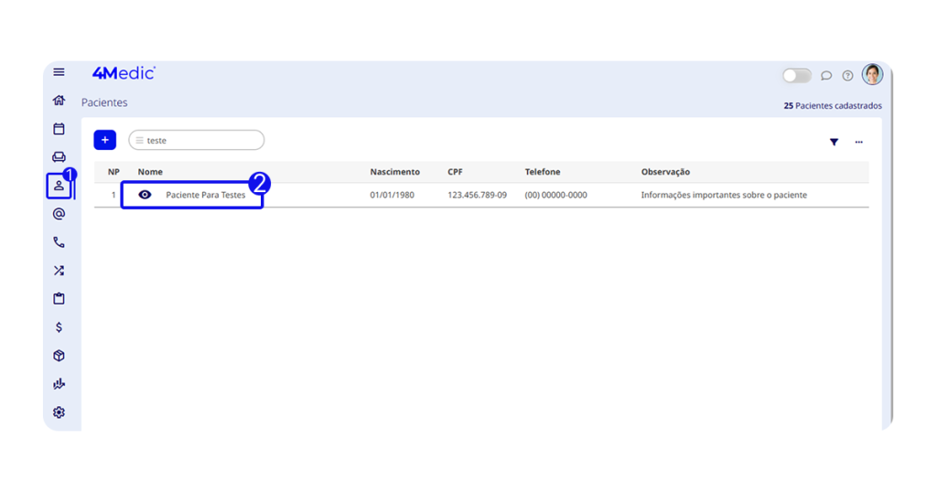The width and height of the screenshot is (937, 492).
Task: Click the blue plus add patient button
Action: pos(105,140)
